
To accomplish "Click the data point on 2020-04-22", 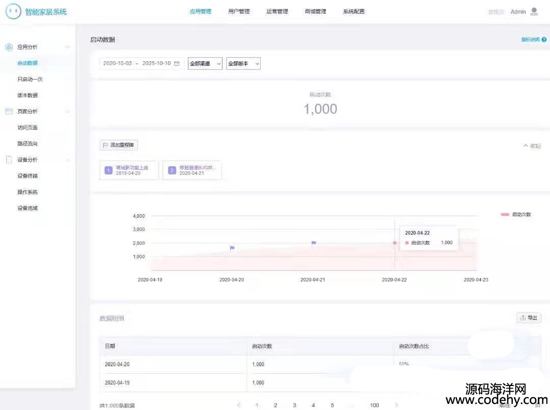I will click(395, 243).
